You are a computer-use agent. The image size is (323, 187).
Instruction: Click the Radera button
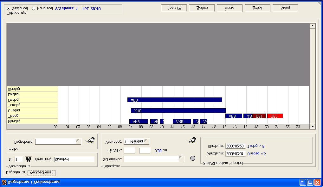pyautogui.click(x=202, y=8)
